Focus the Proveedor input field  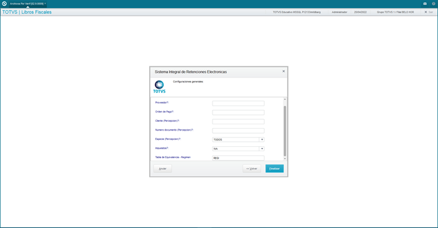point(238,103)
